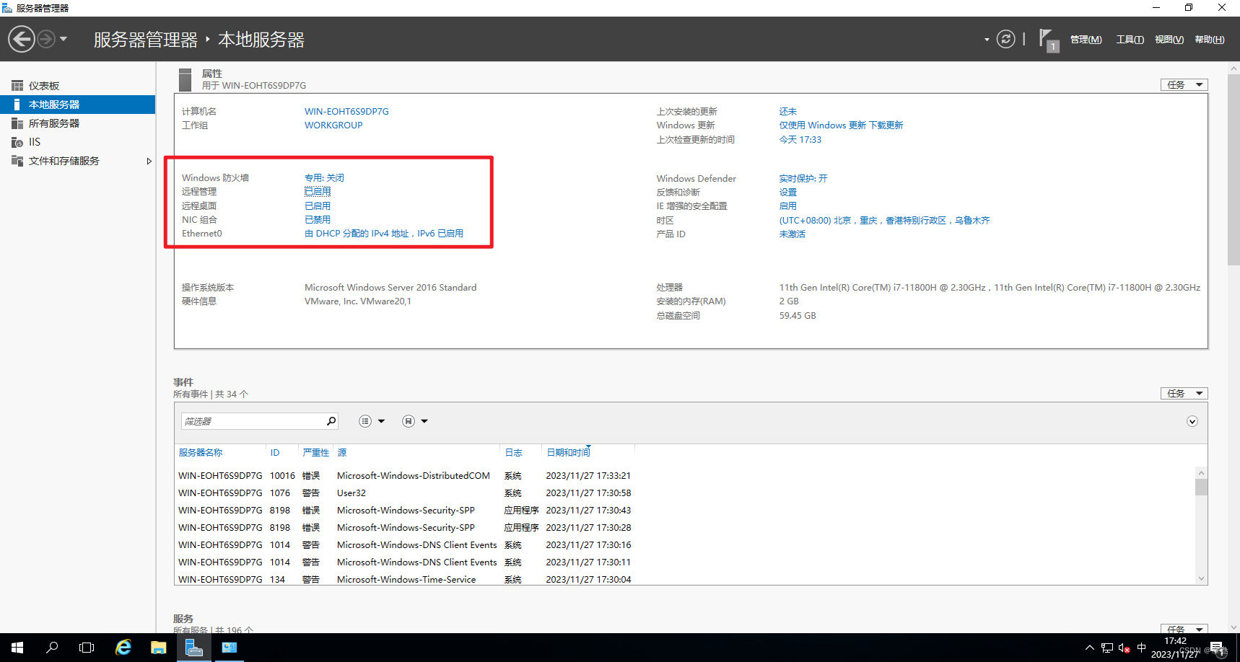Screen dimensions: 1240x662
Task: Open the 工具(T) menu
Action: point(1130,40)
